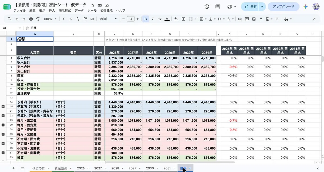Open the 拡張機能 menu
The image size is (324, 172).
(106, 11)
